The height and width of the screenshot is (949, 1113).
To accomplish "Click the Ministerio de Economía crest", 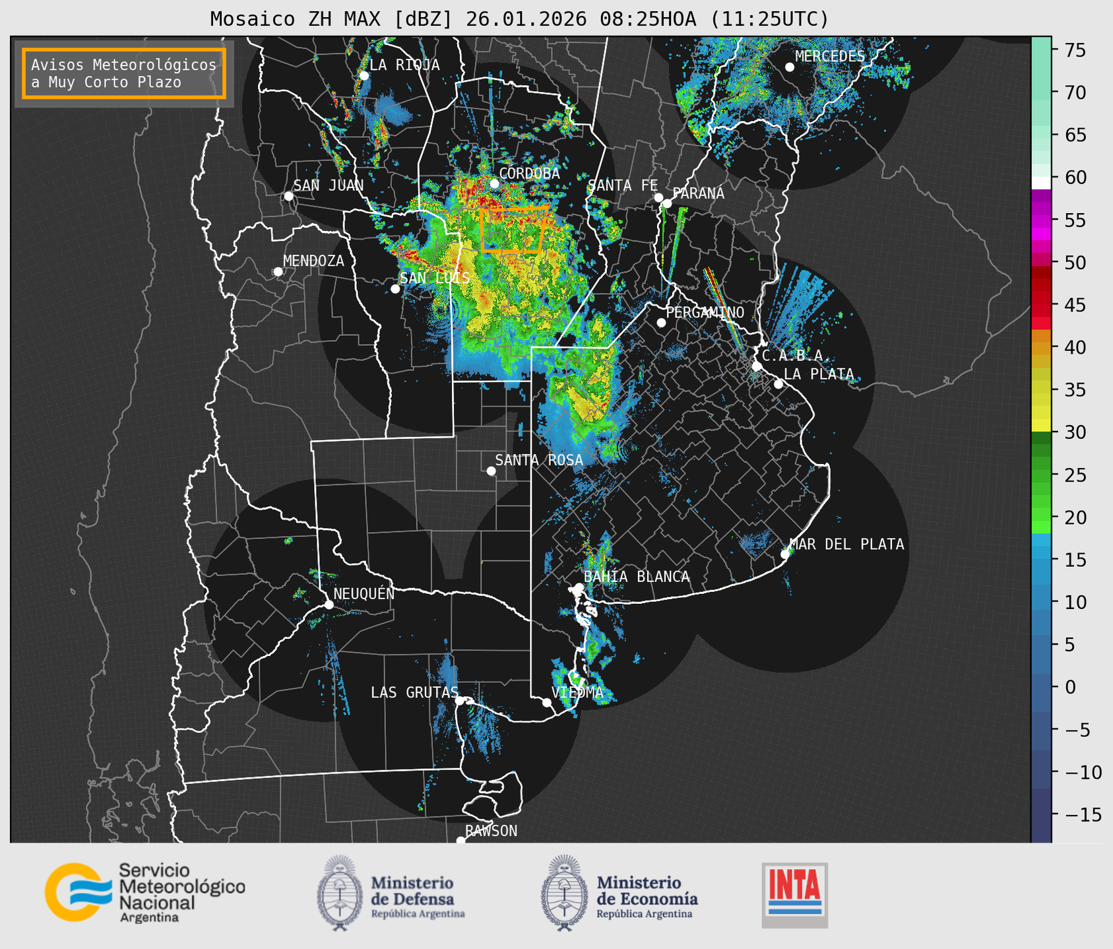I will click(563, 892).
